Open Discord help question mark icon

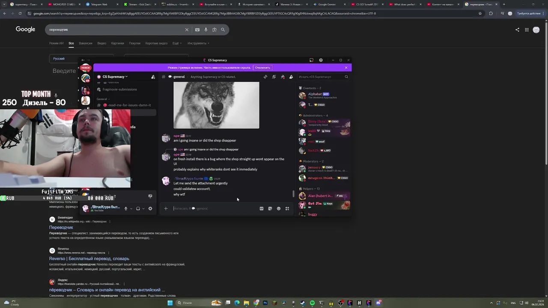coord(321,60)
